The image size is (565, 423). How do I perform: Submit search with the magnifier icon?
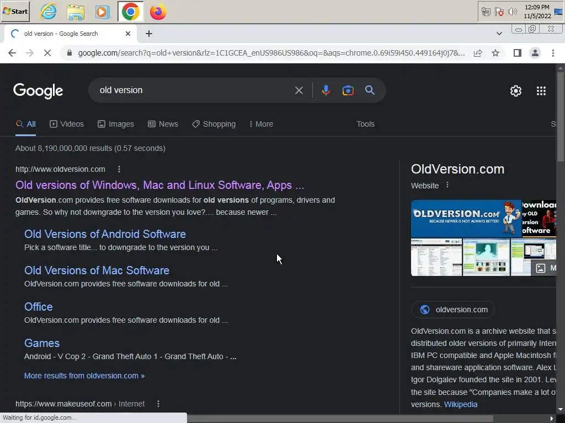point(370,90)
